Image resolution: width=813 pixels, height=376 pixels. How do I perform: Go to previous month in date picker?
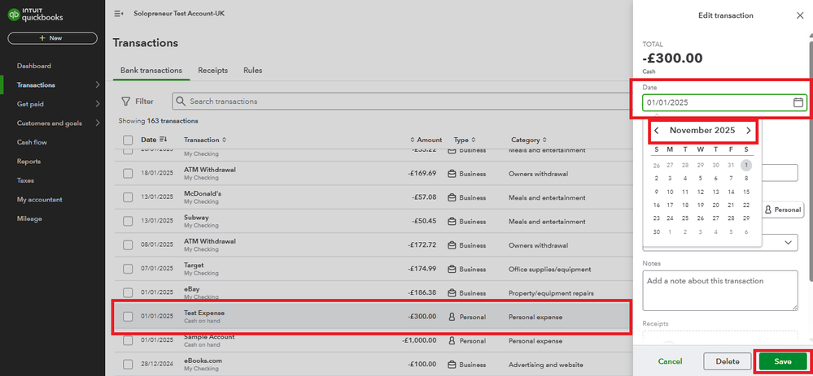point(657,131)
